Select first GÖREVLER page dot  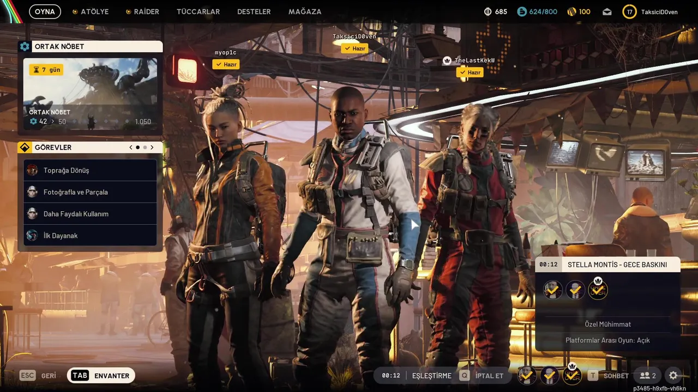tap(137, 148)
